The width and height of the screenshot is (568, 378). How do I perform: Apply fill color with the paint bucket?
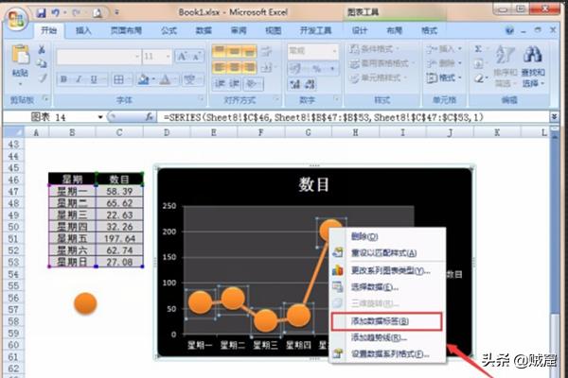coord(143,79)
